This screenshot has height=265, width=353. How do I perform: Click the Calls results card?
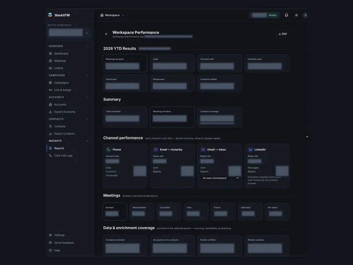point(172,63)
